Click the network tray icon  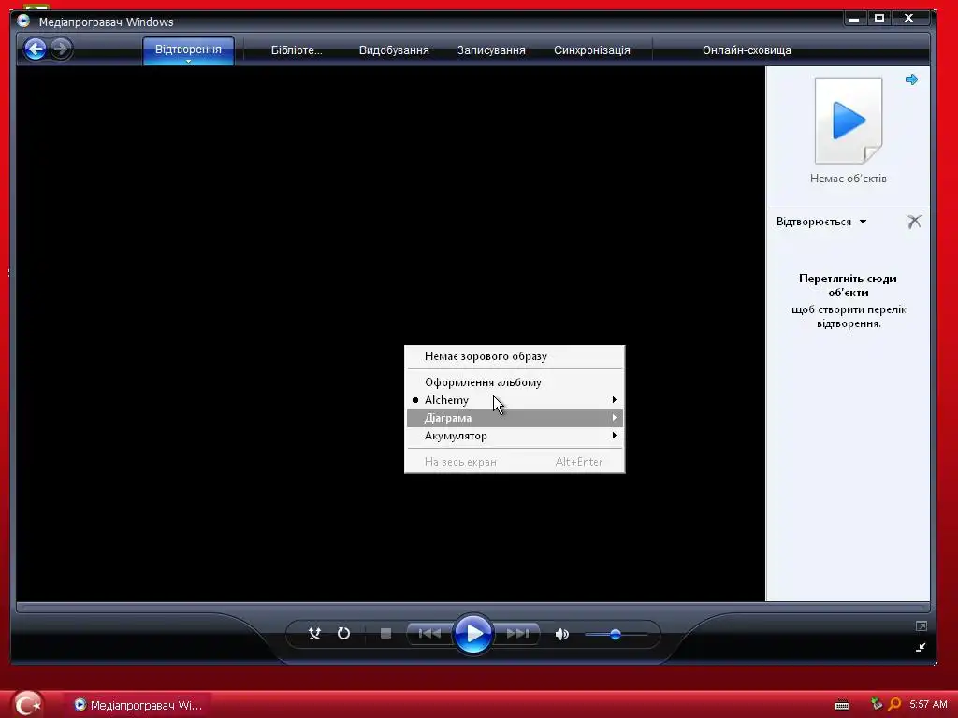[x=877, y=704]
